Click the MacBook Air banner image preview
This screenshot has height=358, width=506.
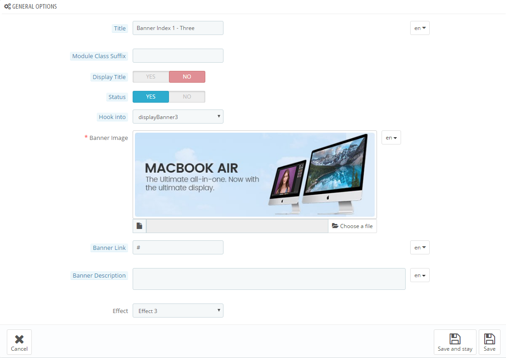tap(255, 174)
